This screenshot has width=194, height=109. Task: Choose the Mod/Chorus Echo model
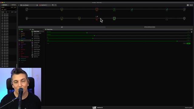pyautogui.click(x=38, y=33)
